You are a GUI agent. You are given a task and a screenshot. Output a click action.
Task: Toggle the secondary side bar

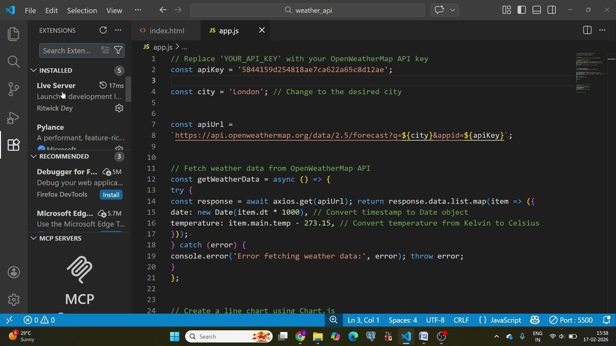click(x=552, y=10)
